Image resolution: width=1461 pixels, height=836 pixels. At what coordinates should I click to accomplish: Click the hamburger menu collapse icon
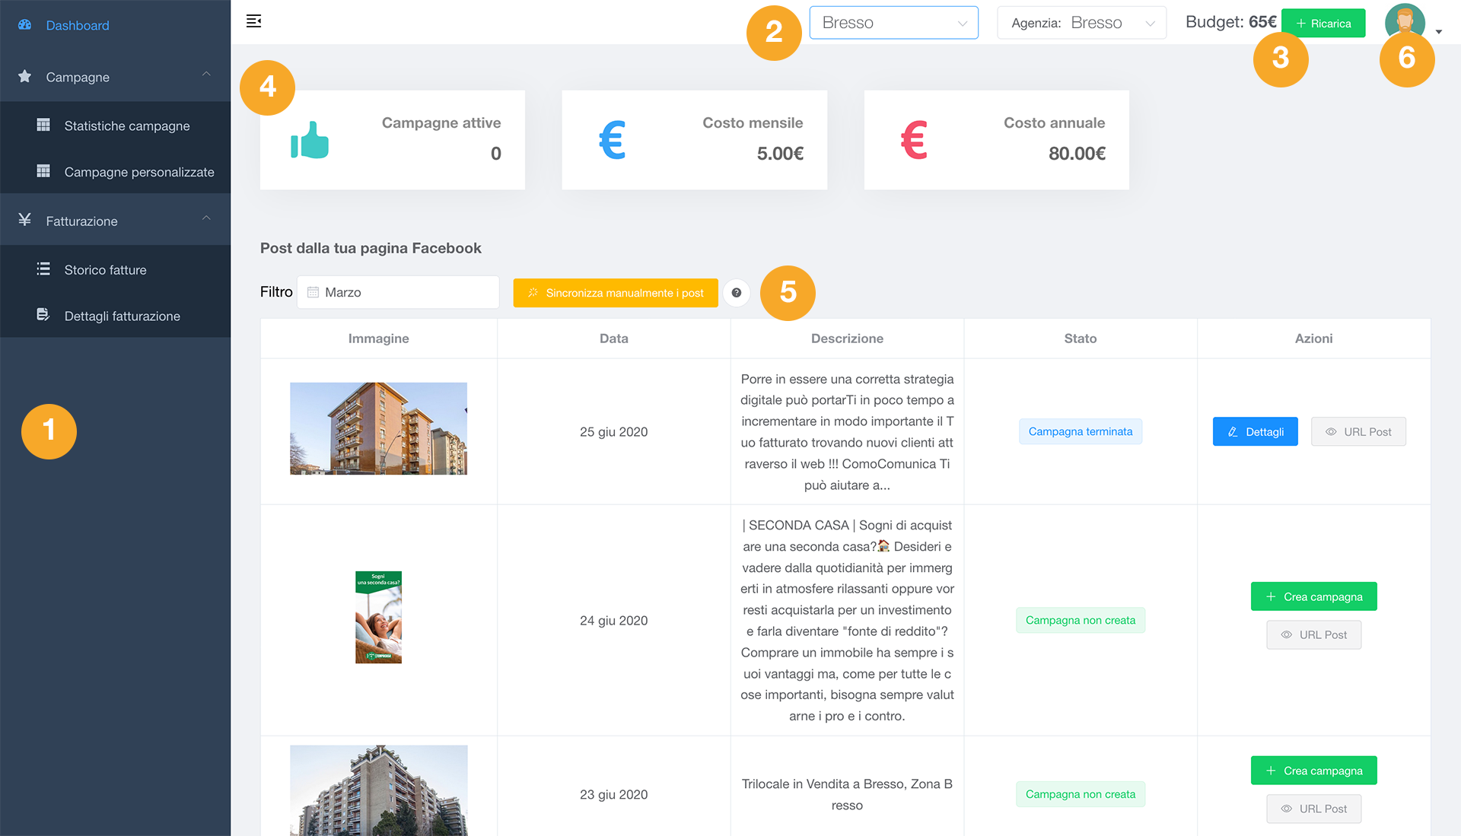pos(254,21)
